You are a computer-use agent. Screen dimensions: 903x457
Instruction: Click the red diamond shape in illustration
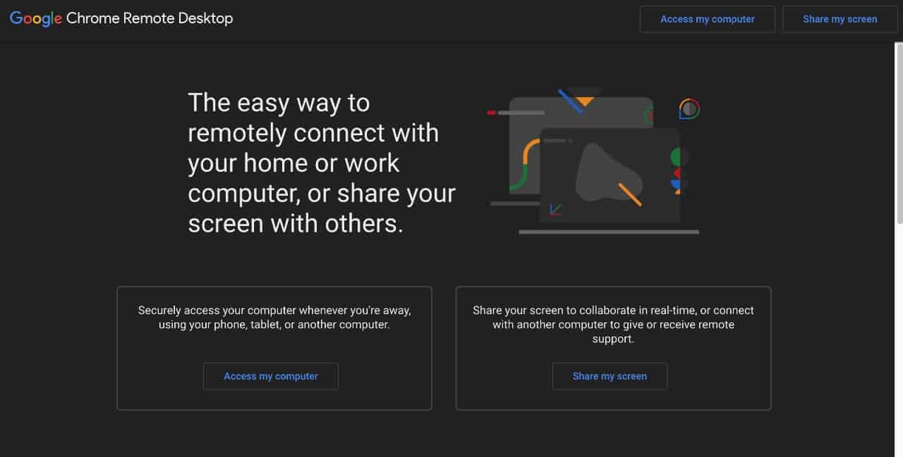tap(677, 173)
